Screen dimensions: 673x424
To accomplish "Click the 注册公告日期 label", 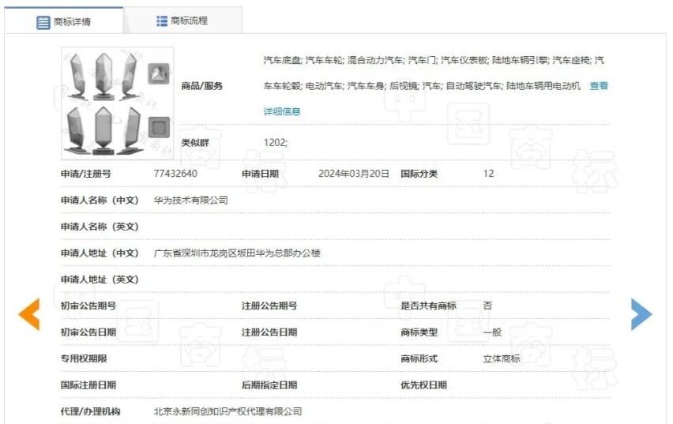I will pyautogui.click(x=269, y=332).
